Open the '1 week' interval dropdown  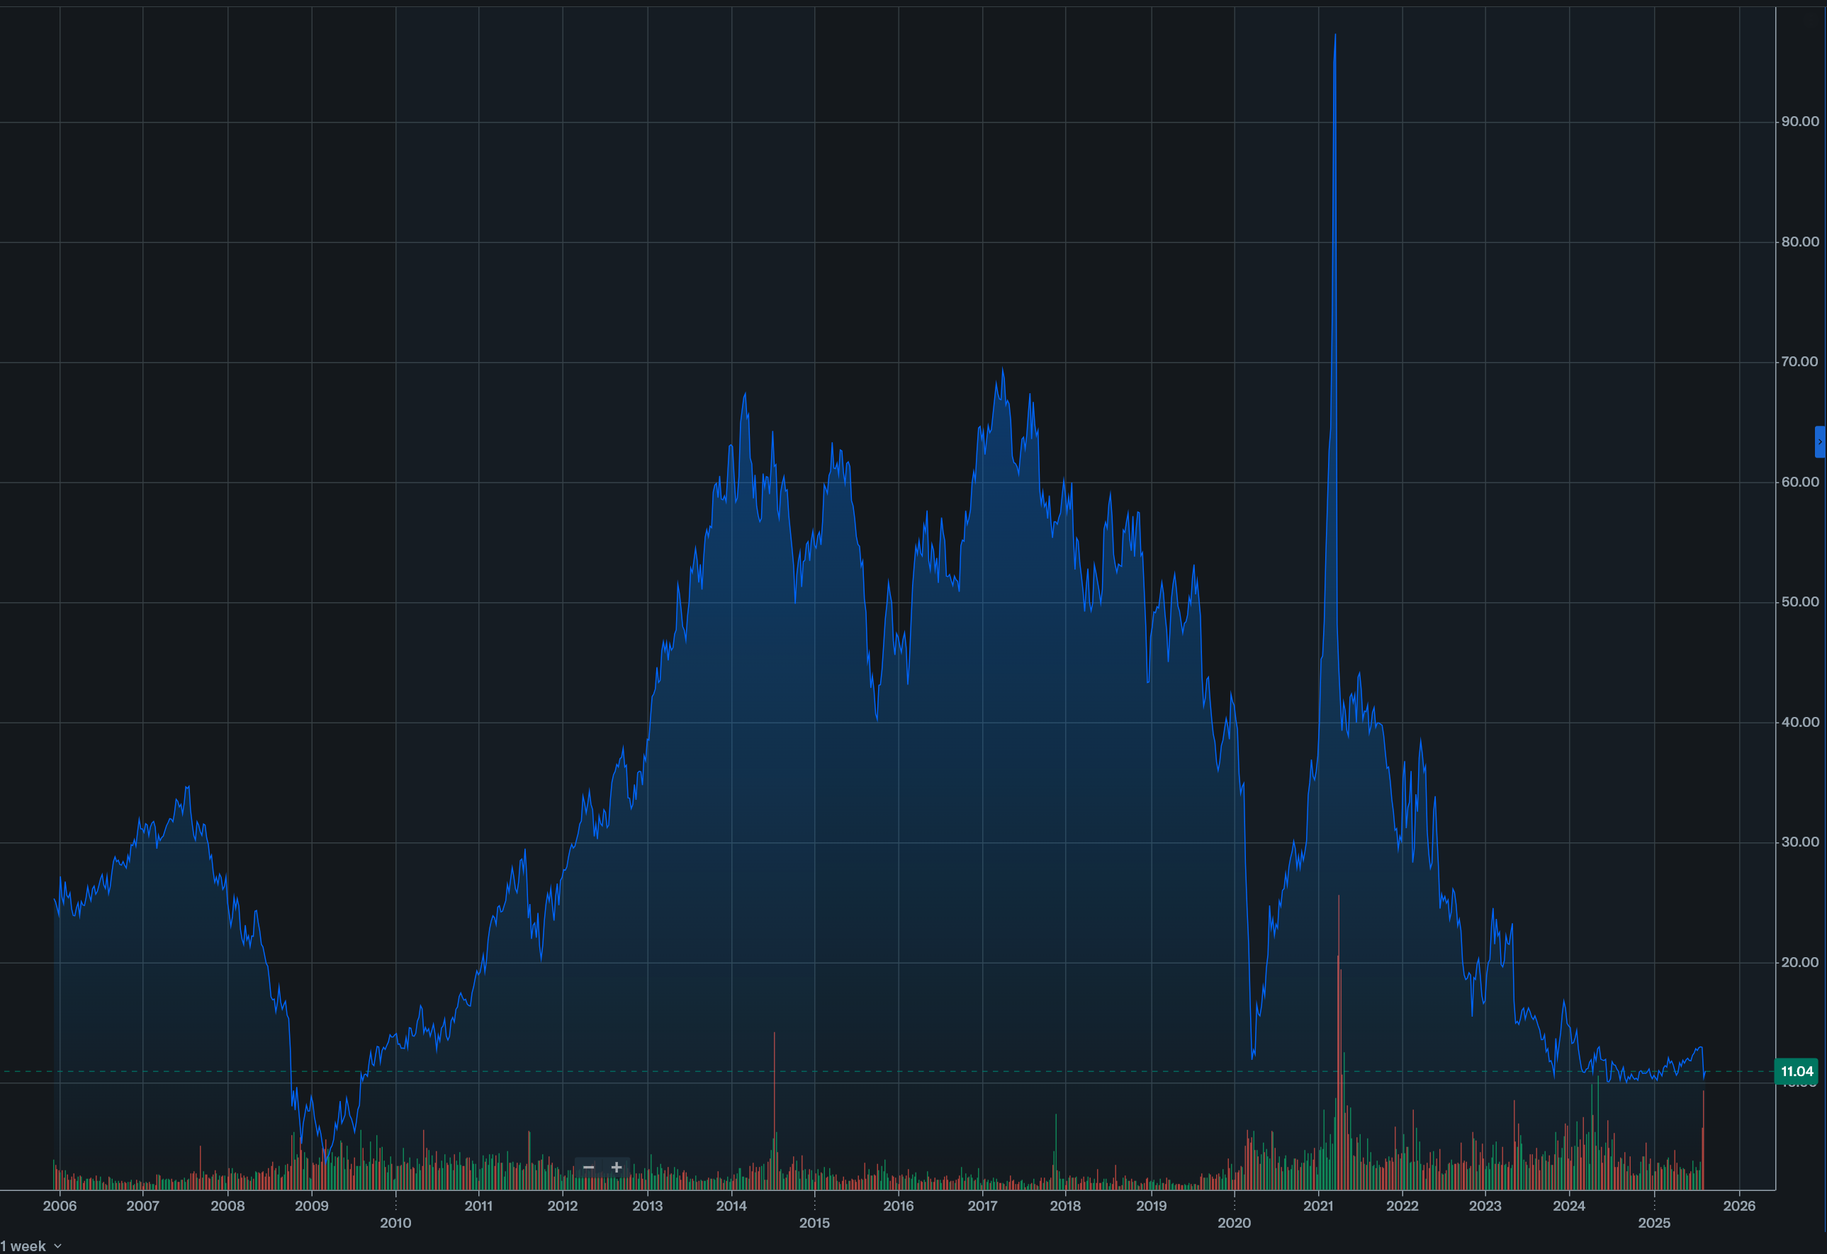pos(30,1246)
